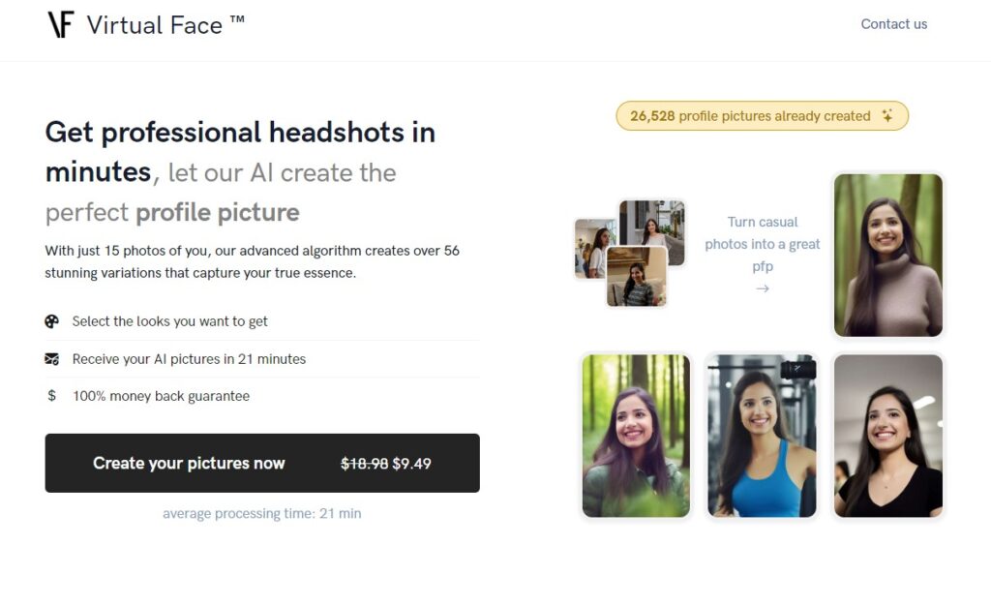Image resolution: width=991 pixels, height=606 pixels.
Task: Select the headshot with black v-neck top
Action: click(887, 436)
